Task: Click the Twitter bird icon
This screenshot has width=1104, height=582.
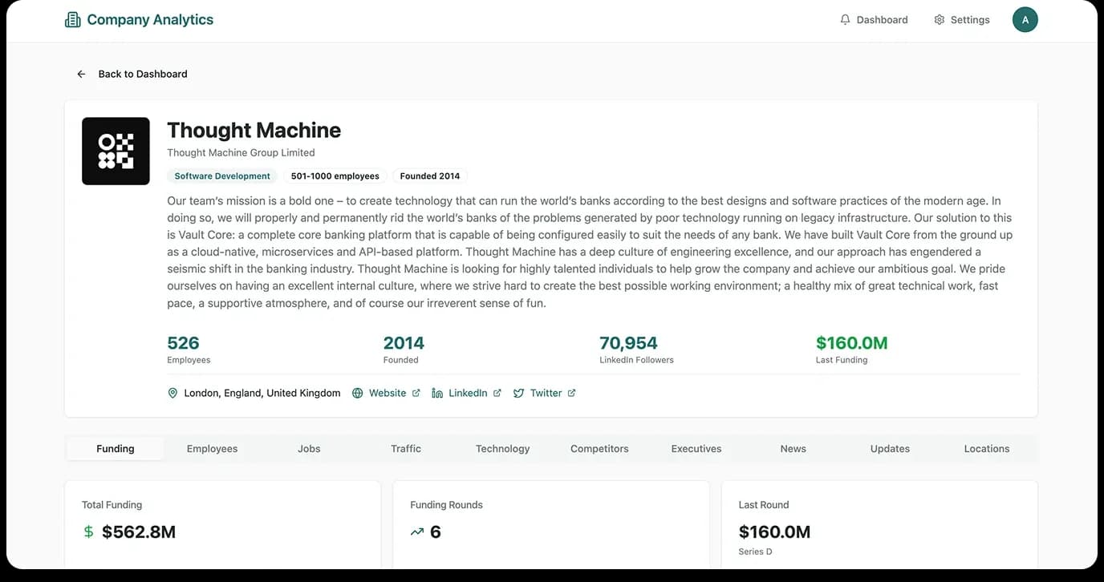Action: (518, 393)
